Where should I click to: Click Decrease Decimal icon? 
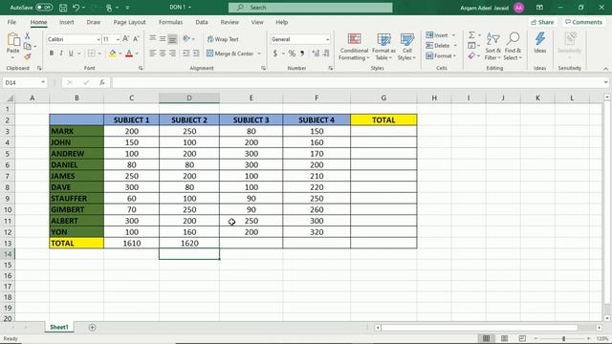click(x=326, y=54)
